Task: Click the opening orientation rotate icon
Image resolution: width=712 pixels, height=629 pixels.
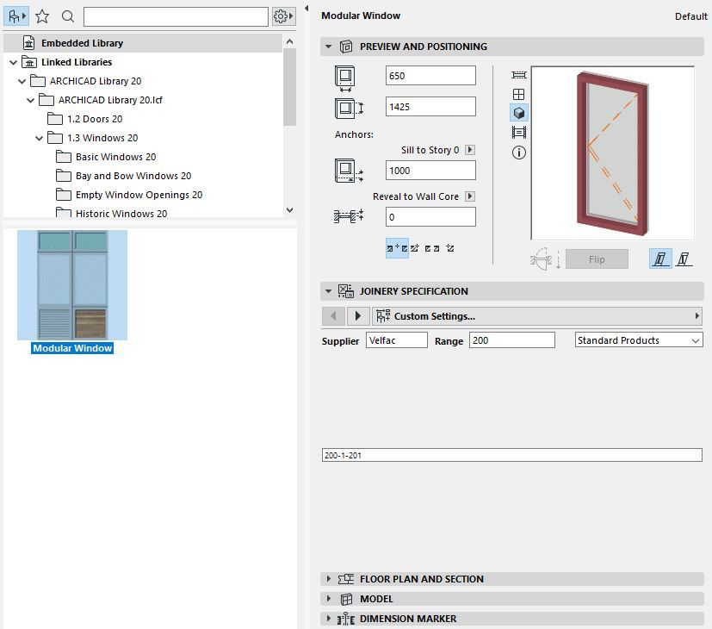Action: click(x=545, y=259)
